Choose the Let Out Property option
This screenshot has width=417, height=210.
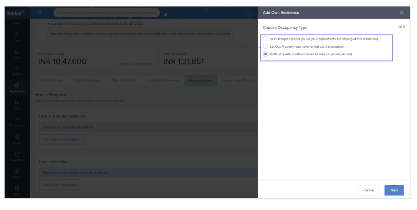click(x=265, y=47)
